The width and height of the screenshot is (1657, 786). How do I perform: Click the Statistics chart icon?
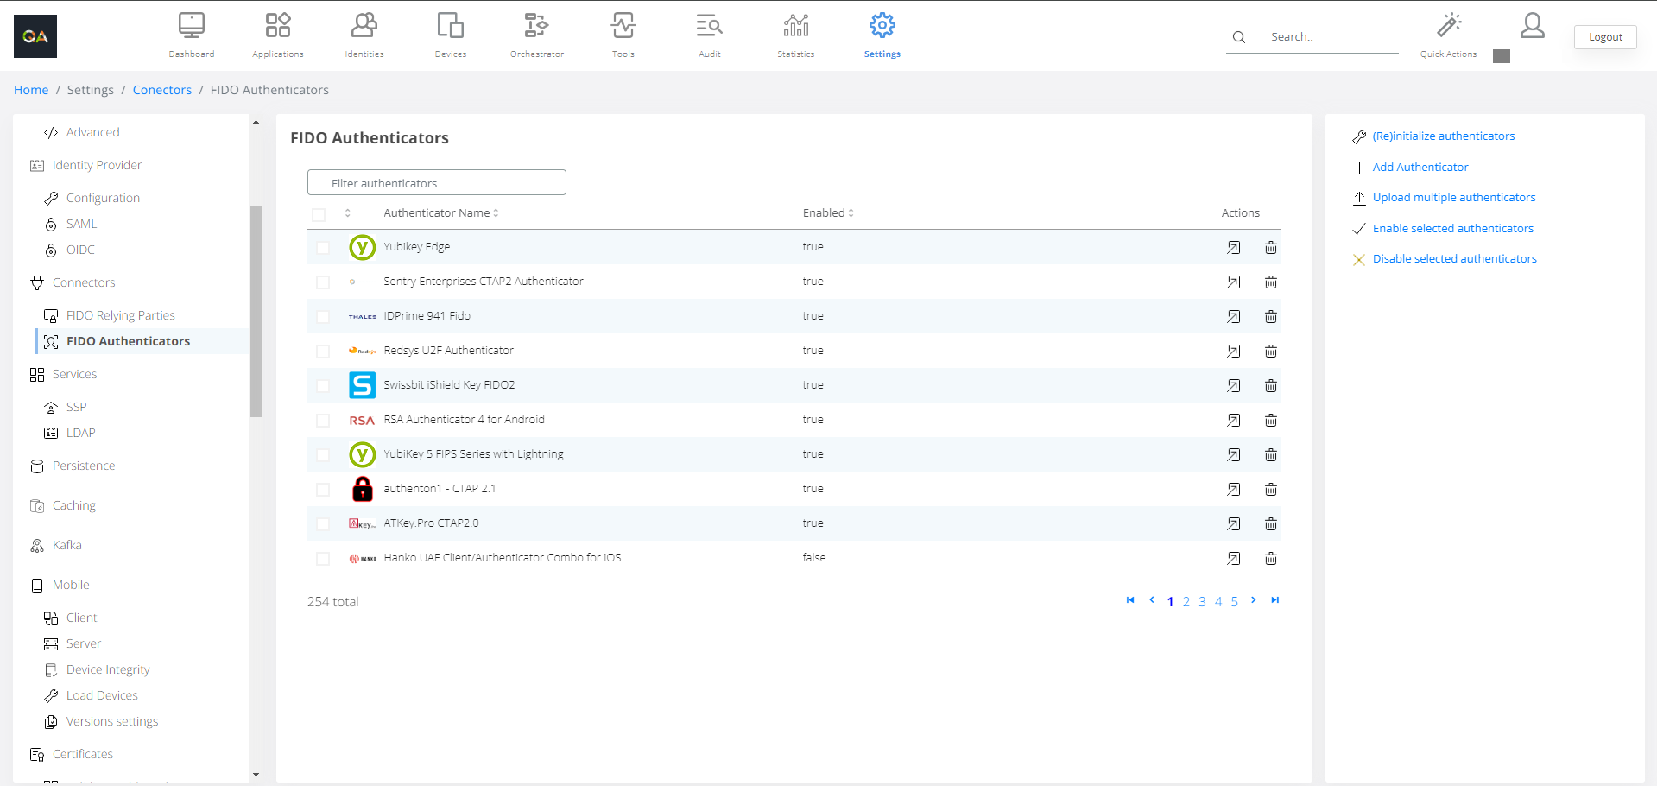point(795,26)
